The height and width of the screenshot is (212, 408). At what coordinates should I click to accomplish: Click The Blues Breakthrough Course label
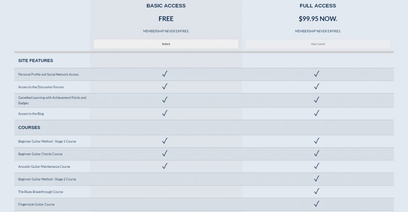41,192
